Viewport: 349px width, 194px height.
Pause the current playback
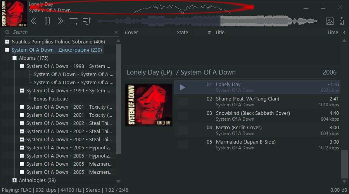(47, 21)
